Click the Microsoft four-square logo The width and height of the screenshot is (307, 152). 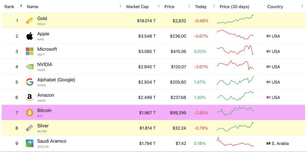click(x=29, y=51)
